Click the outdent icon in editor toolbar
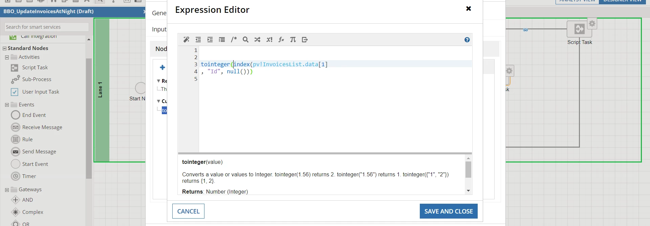Viewport: 650px width, 226px height. click(198, 40)
